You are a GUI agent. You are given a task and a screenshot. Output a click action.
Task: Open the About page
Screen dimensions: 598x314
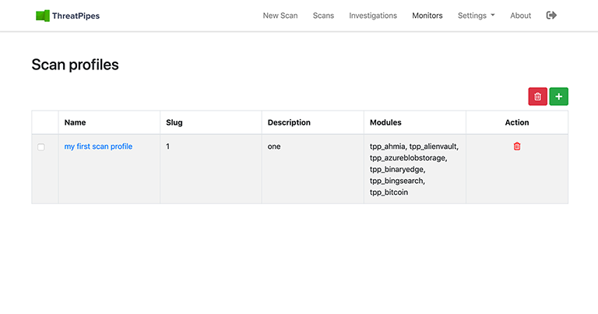(521, 16)
